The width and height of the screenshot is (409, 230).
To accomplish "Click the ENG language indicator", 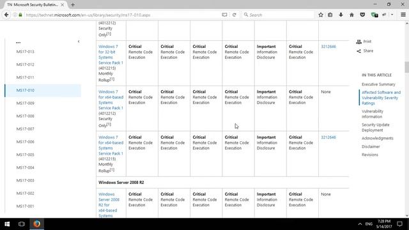I will pos(369,224).
